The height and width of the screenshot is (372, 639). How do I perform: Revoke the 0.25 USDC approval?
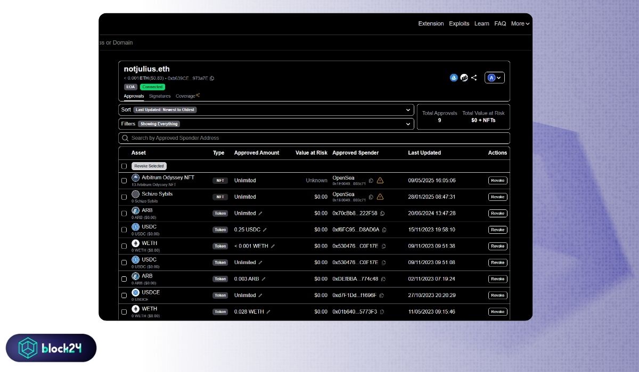coord(498,230)
